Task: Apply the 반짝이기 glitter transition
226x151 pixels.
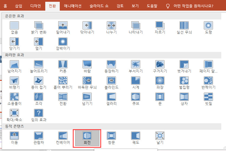Action: click(x=208, y=83)
